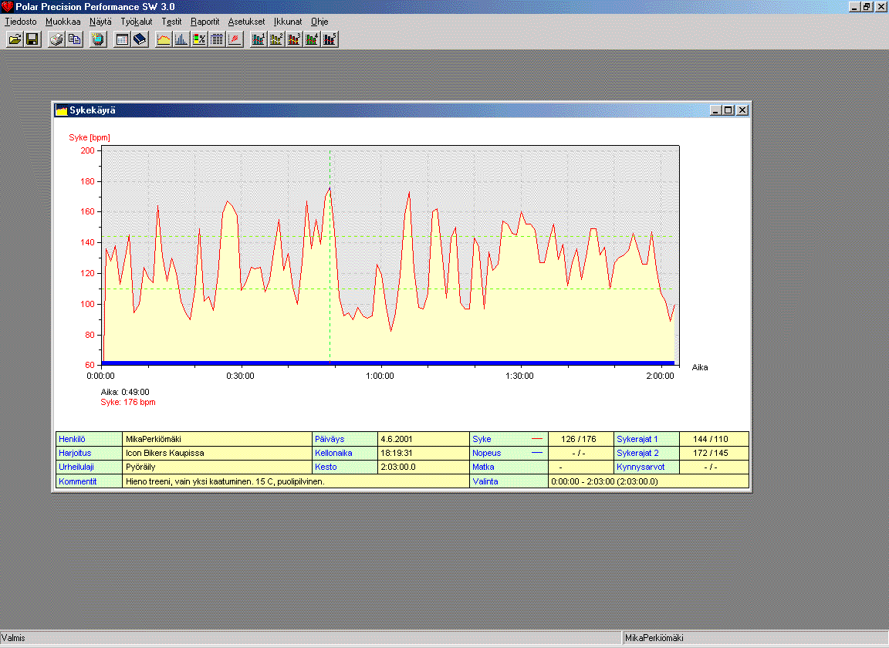The height and width of the screenshot is (648, 889).
Task: Click the red scatter plot icon
Action: click(235, 39)
